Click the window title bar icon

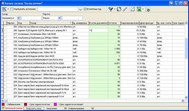[3, 3]
